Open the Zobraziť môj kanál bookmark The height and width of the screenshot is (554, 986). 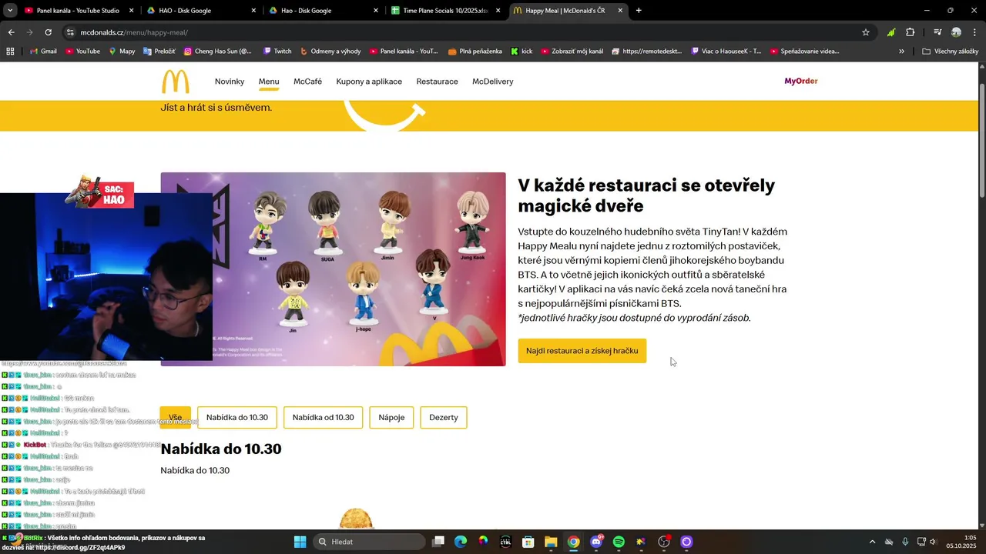pyautogui.click(x=572, y=52)
